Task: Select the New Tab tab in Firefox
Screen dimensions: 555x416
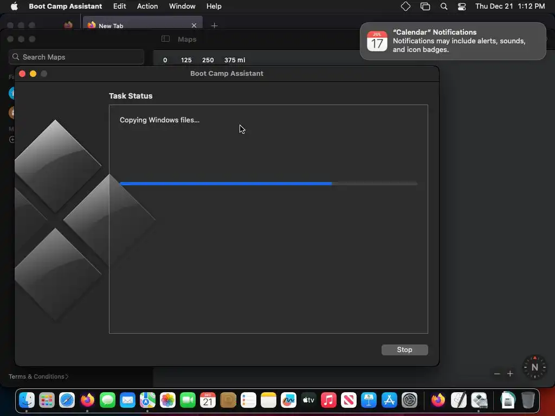Action: [x=143, y=25]
